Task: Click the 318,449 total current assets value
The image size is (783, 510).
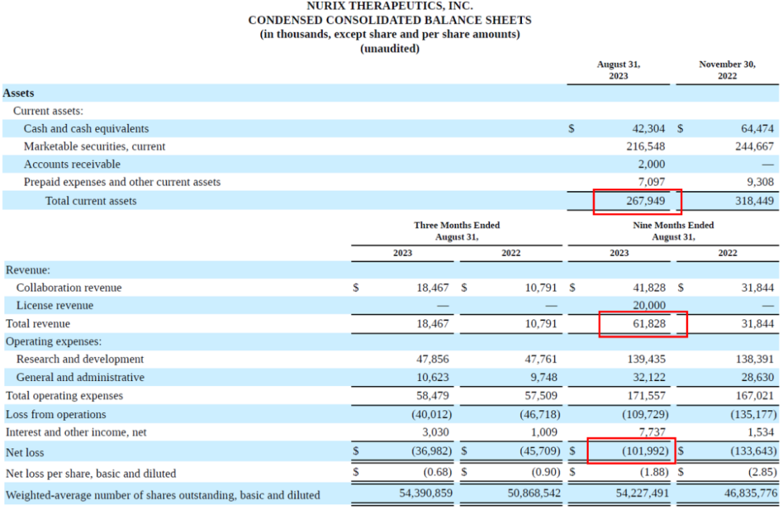Action: pos(754,201)
